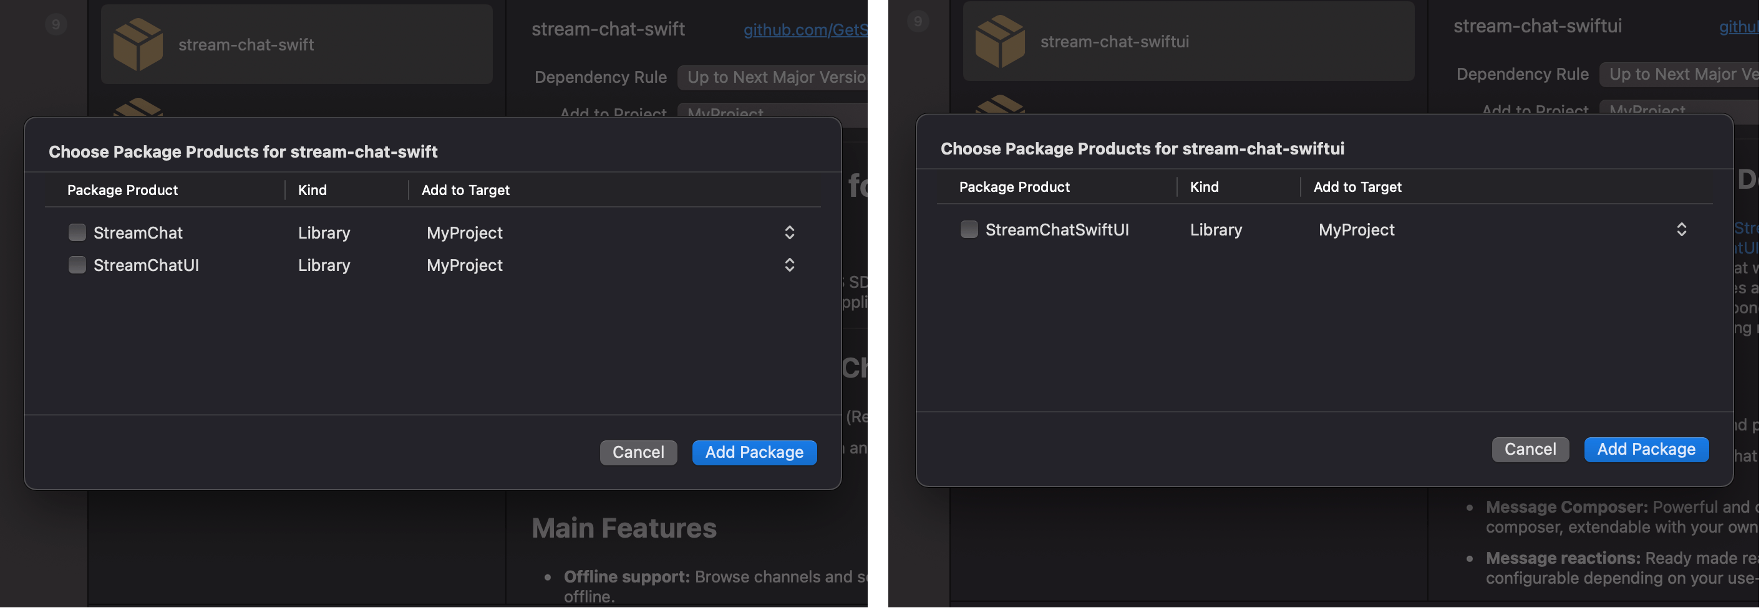The width and height of the screenshot is (1761, 608).
Task: Cancel the stream-chat-swift package dialog
Action: coord(638,452)
